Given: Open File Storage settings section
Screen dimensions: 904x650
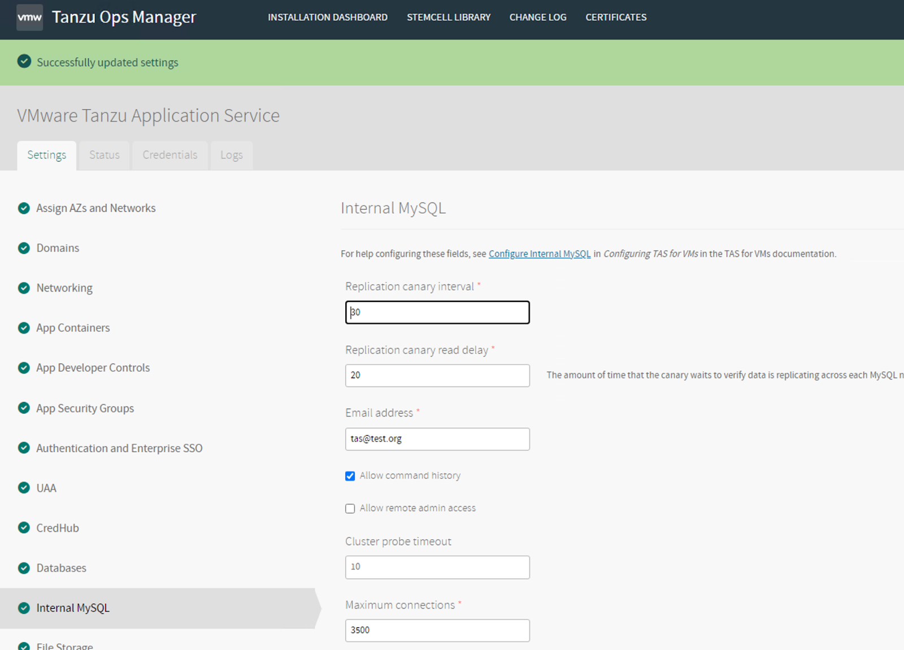Looking at the screenshot, I should point(64,646).
